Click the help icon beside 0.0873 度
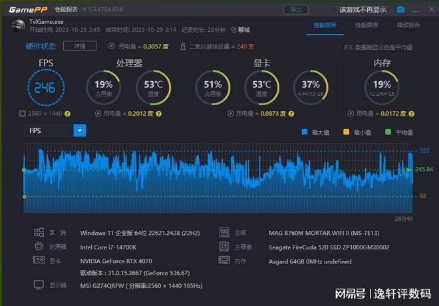The height and width of the screenshot is (306, 439). click(x=291, y=114)
